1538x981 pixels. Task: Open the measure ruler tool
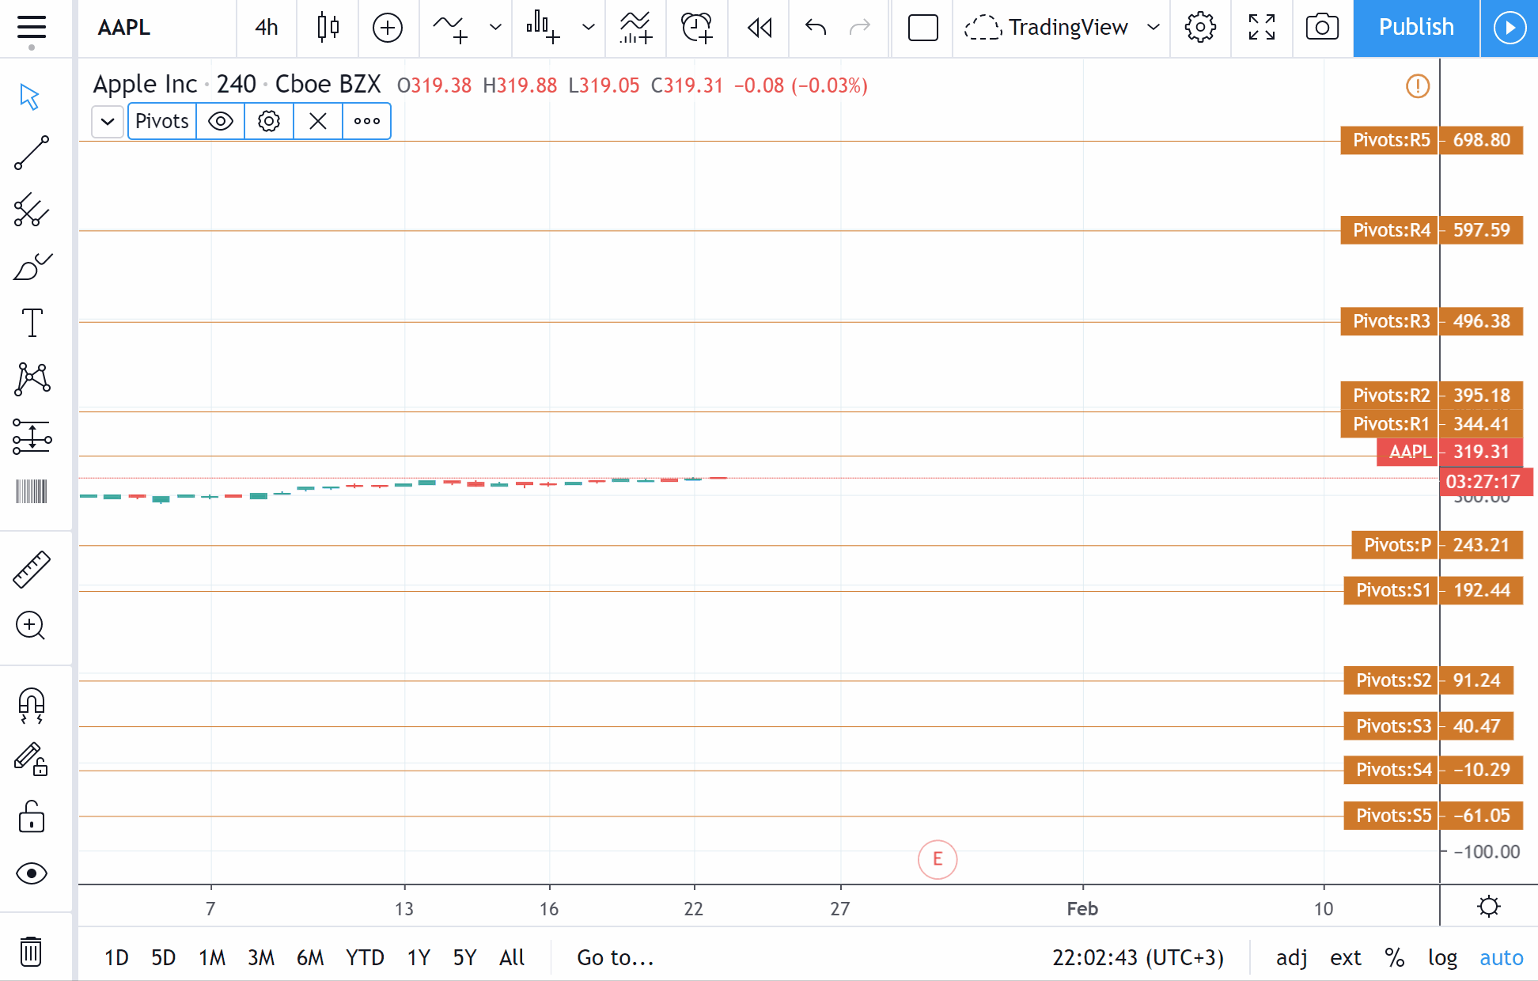click(32, 570)
